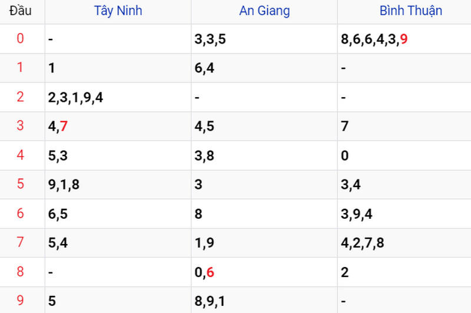Viewport: 471px width, 313px height.
Task: Open the An Giang province link
Action: 264,11
